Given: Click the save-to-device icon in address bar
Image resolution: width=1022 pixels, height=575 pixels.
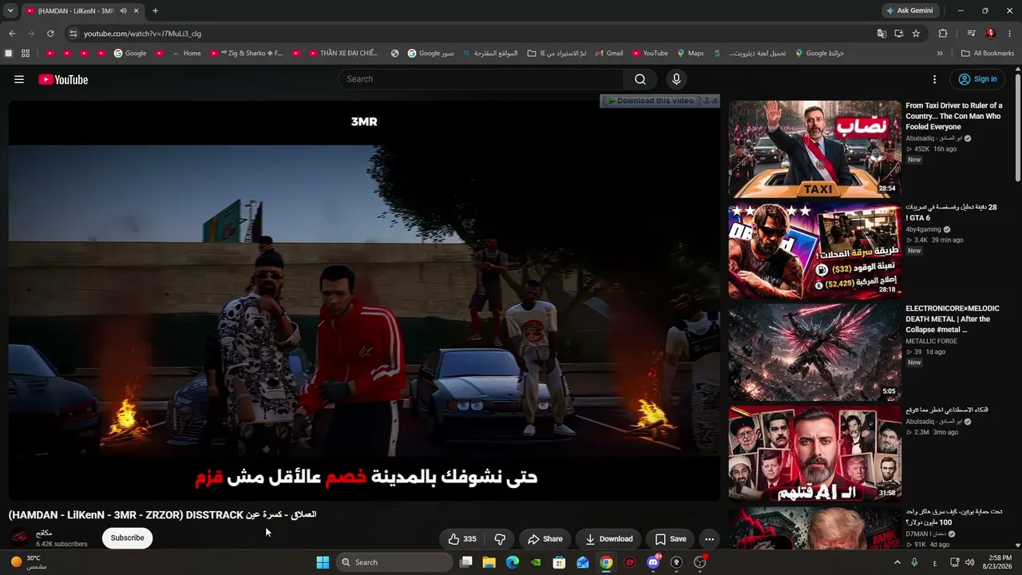Looking at the screenshot, I should (899, 34).
